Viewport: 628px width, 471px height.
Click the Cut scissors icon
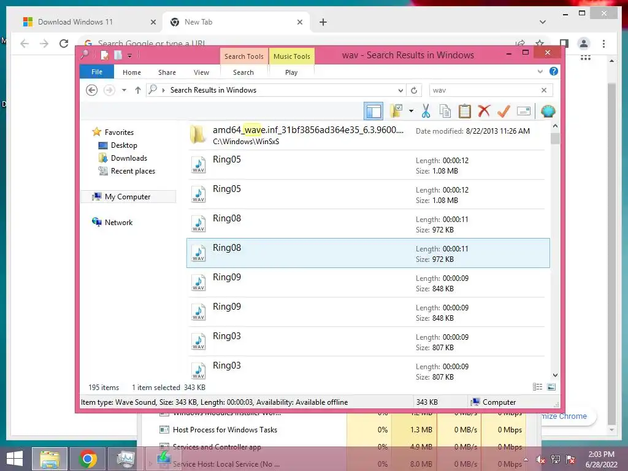(426, 111)
